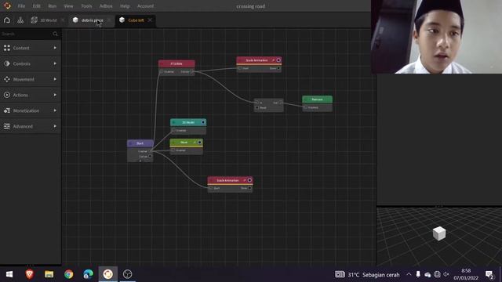Click the Advanced category sliders icon

point(7,126)
